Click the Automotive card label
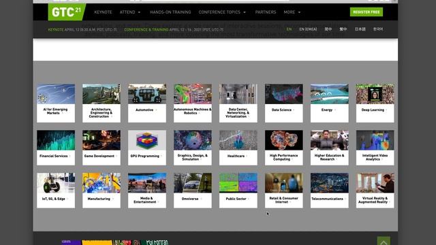Image resolution: width=436 pixels, height=245 pixels. coord(144,110)
